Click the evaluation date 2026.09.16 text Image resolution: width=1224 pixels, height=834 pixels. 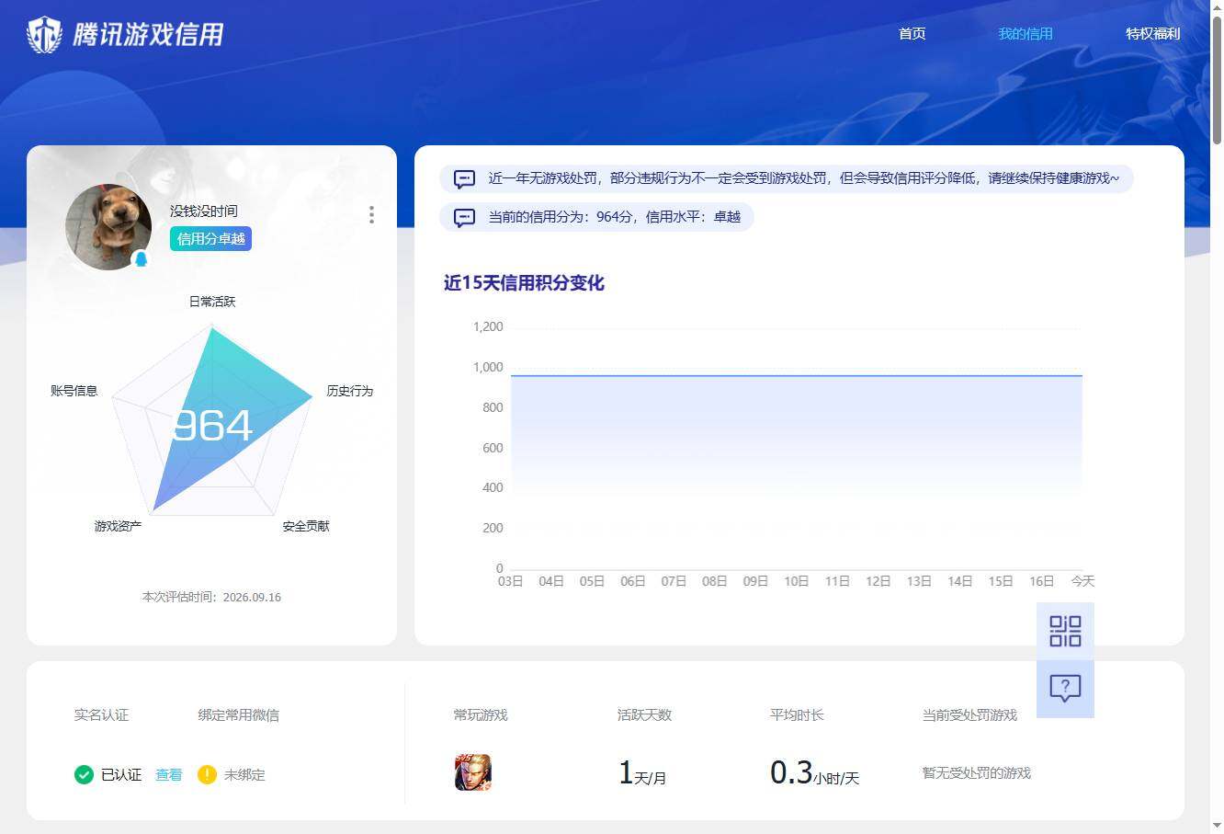tap(252, 597)
